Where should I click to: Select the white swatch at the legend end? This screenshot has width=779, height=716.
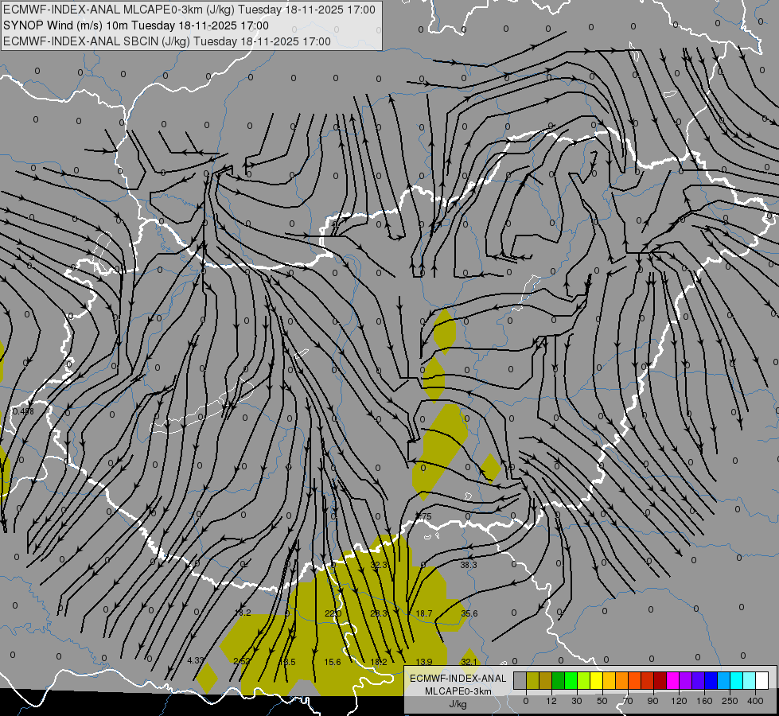click(761, 680)
